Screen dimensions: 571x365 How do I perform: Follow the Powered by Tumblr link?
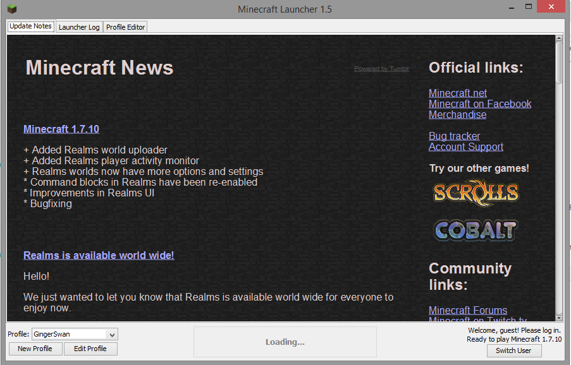point(382,69)
